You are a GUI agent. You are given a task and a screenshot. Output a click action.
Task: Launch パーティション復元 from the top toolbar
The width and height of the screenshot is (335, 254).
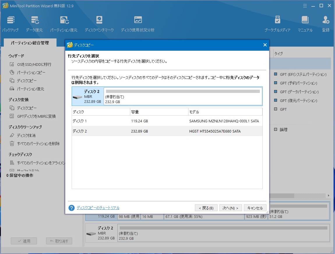(64, 24)
